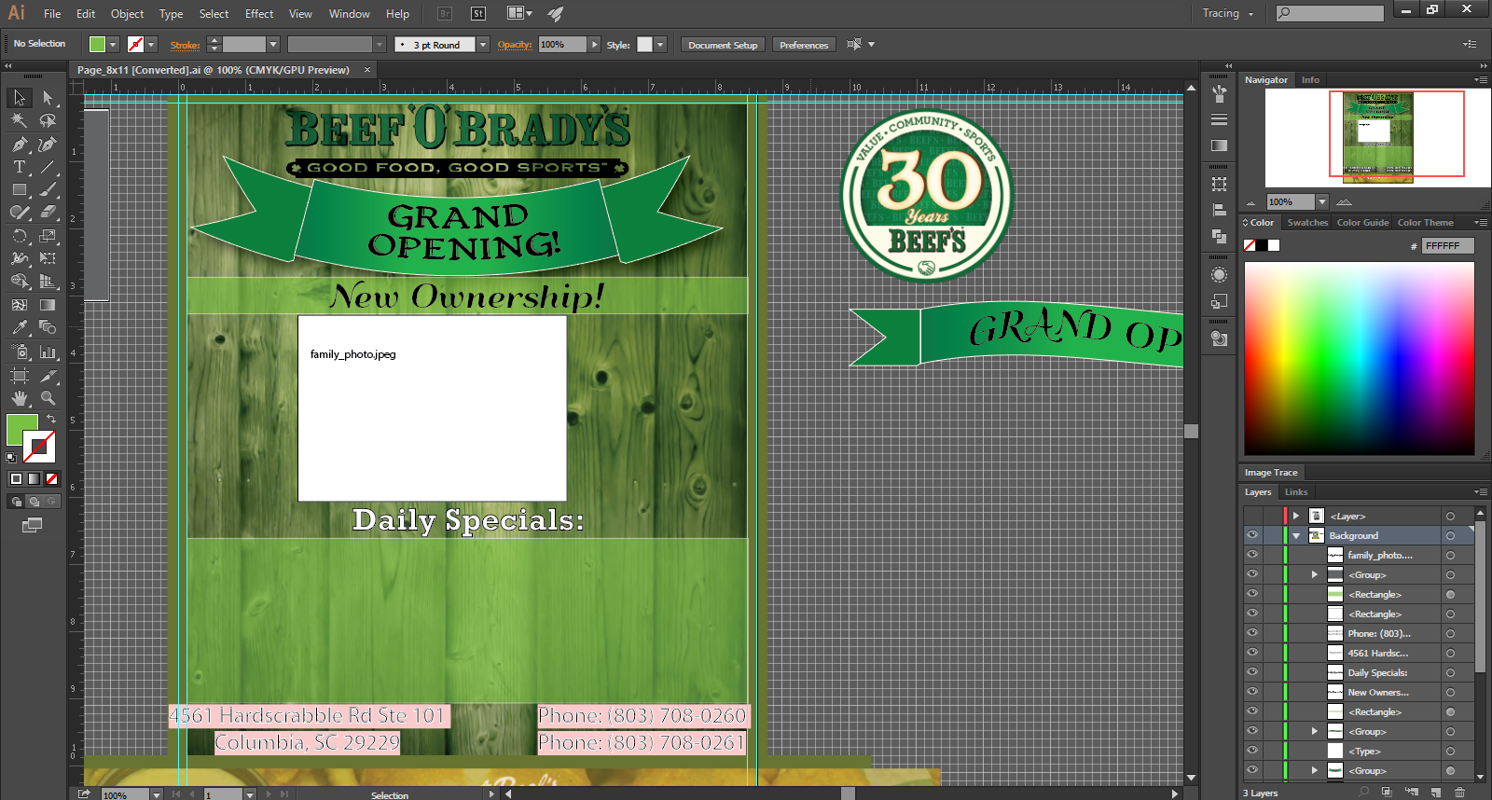
Task: Open the Tracing workspace switcher
Action: 1227,13
